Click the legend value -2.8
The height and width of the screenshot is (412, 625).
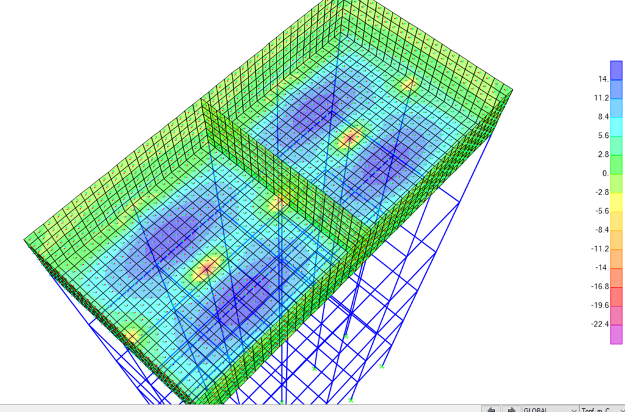(602, 192)
